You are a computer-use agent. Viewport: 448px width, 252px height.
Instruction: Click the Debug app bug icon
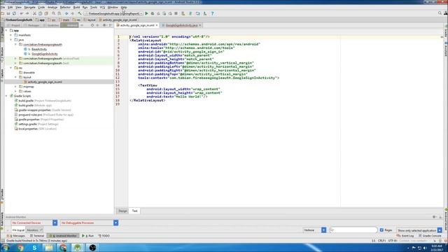click(x=153, y=13)
